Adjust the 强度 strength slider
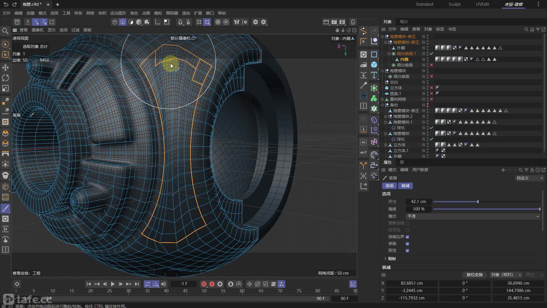547x308 pixels. 540,209
